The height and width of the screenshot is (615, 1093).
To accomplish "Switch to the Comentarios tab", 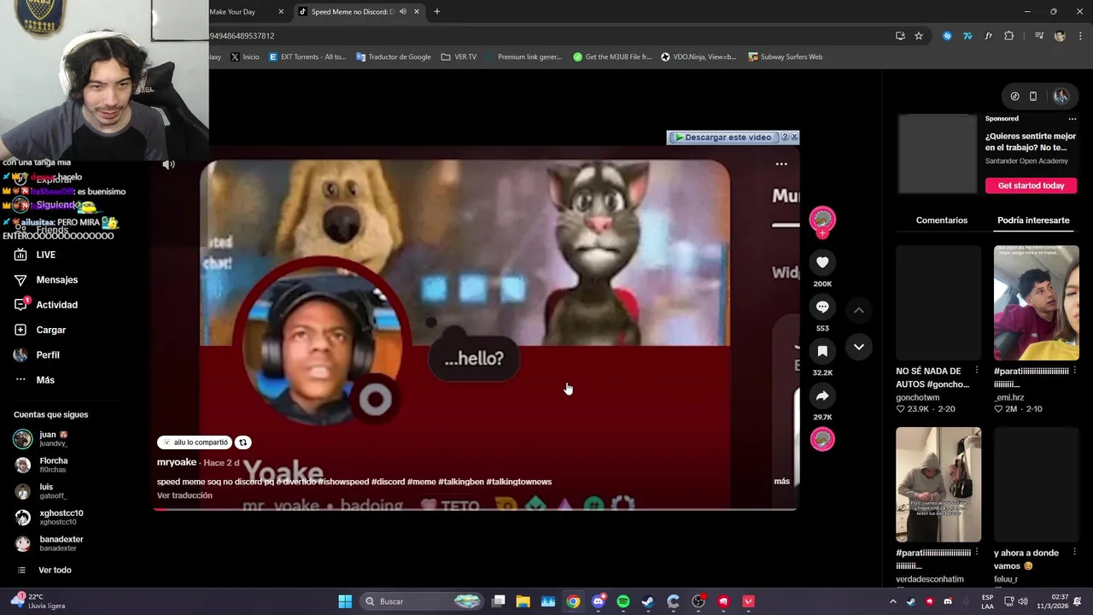I will (942, 220).
